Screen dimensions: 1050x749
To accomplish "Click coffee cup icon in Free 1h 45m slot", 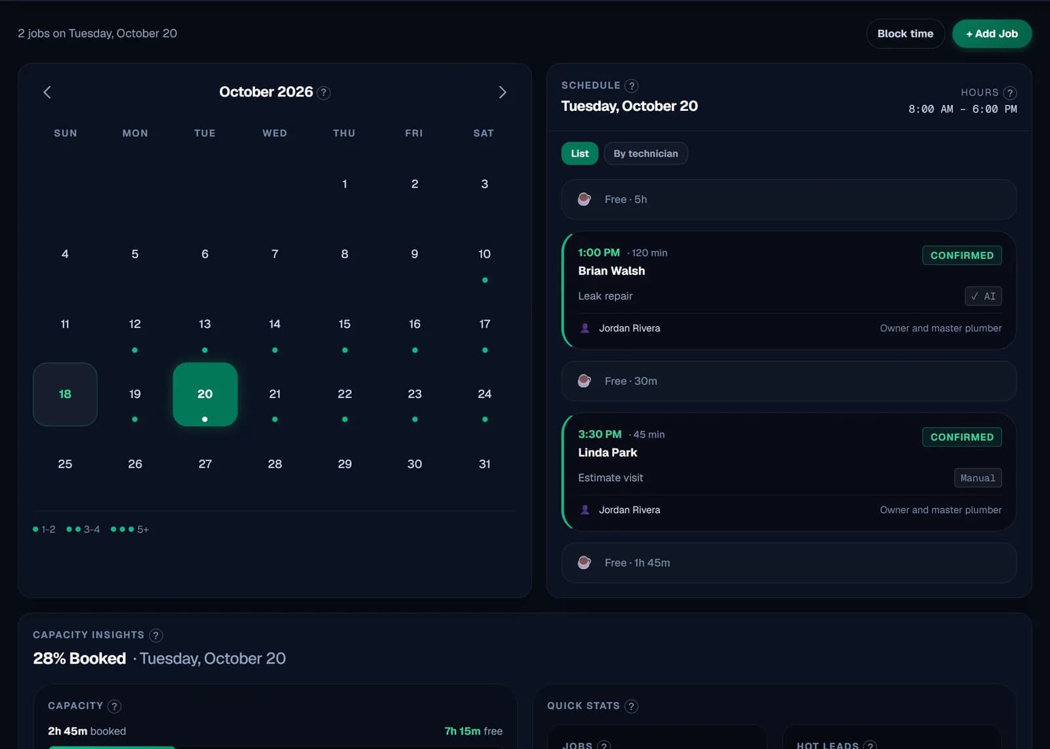I will (x=584, y=563).
